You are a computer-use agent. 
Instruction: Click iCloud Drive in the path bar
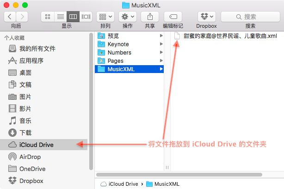coord(122,183)
